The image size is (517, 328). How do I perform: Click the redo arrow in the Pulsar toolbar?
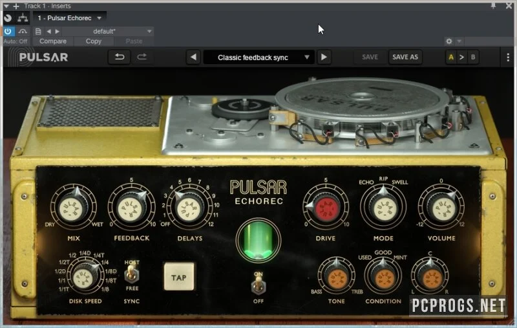(x=142, y=57)
